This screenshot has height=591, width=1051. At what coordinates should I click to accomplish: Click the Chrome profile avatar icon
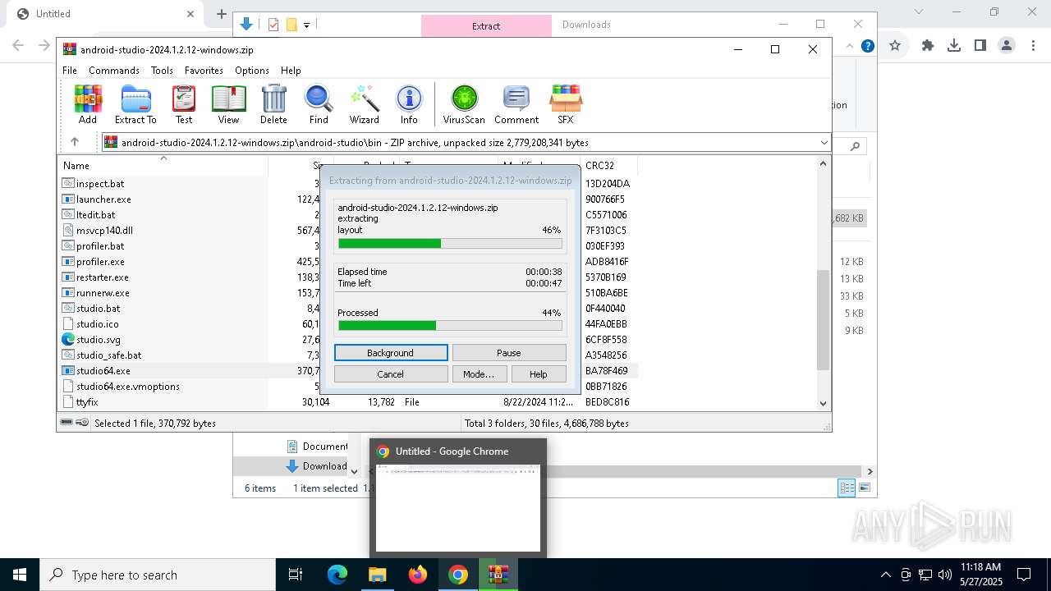coord(1007,46)
